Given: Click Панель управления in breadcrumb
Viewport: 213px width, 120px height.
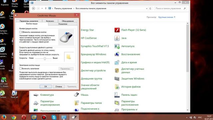Looking at the screenshot, I should click(x=63, y=8).
